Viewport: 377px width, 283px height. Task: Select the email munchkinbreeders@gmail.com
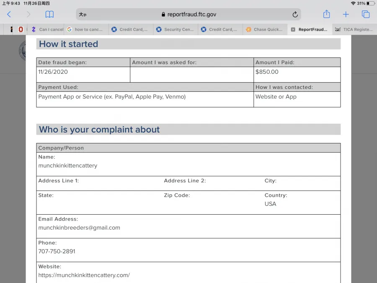click(x=79, y=228)
